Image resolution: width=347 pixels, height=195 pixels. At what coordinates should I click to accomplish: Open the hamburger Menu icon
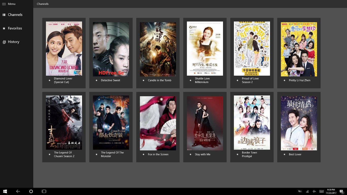pos(4,4)
